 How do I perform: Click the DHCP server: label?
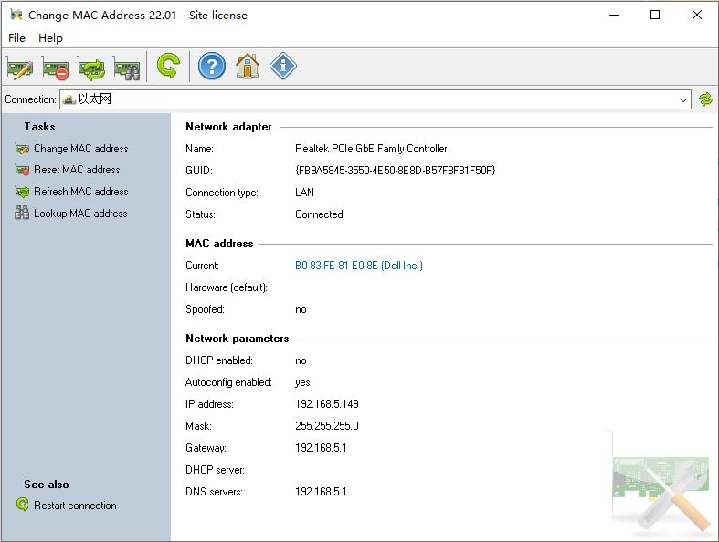[x=215, y=470]
